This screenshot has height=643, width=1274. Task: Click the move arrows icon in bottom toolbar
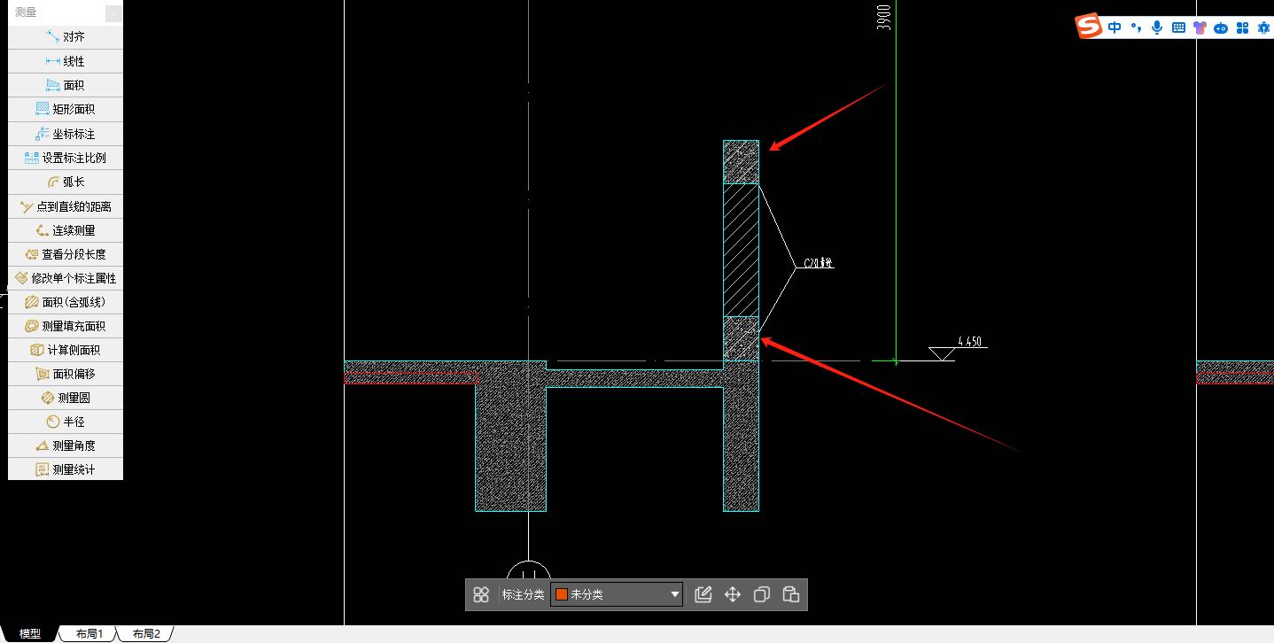(x=733, y=594)
